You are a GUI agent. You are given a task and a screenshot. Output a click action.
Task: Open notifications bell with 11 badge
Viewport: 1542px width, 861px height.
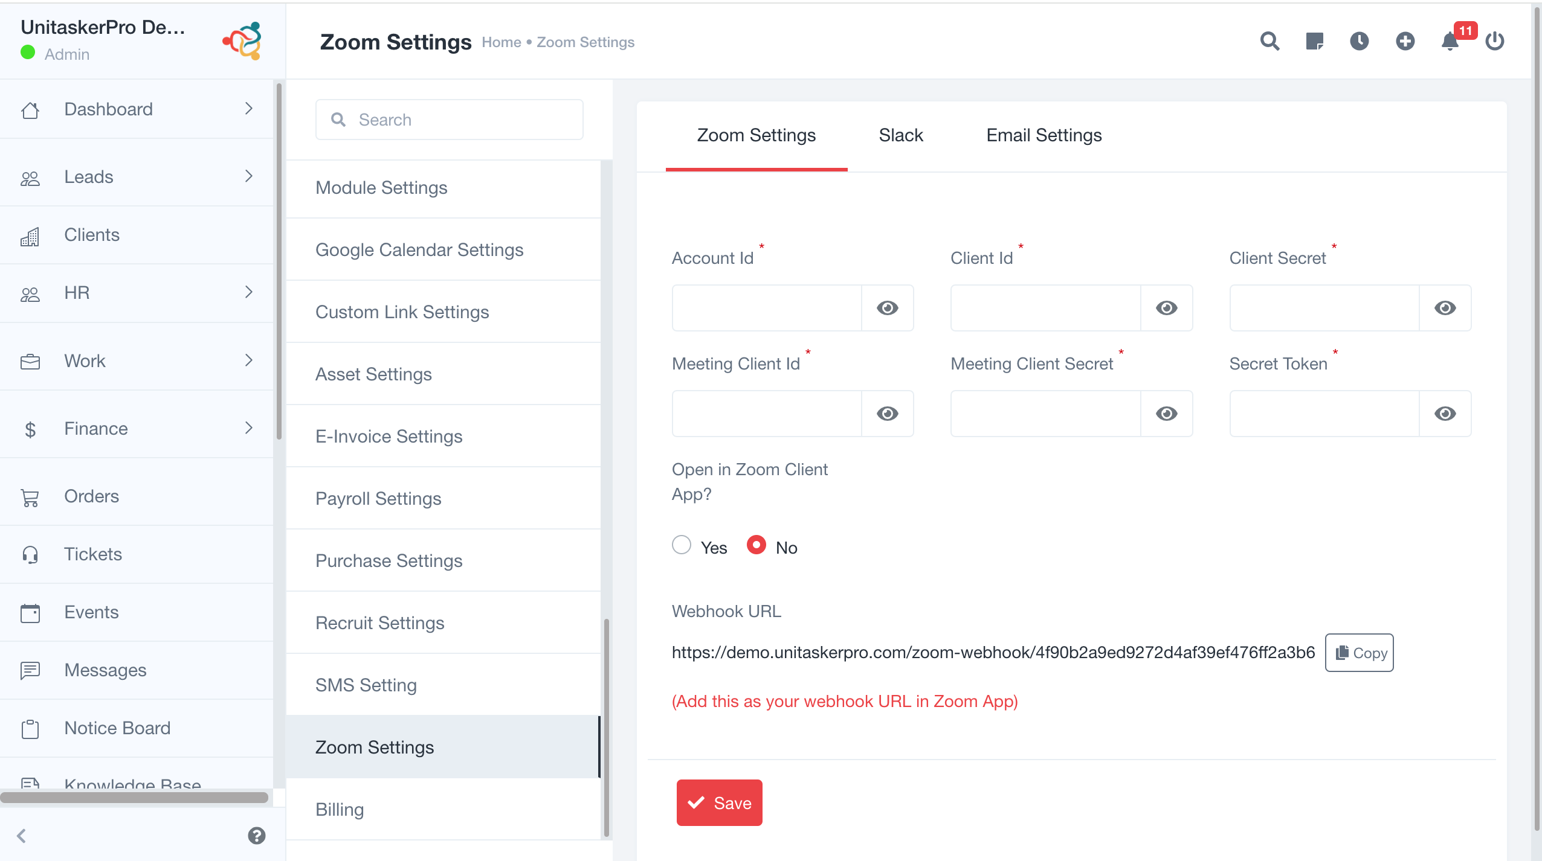point(1450,41)
